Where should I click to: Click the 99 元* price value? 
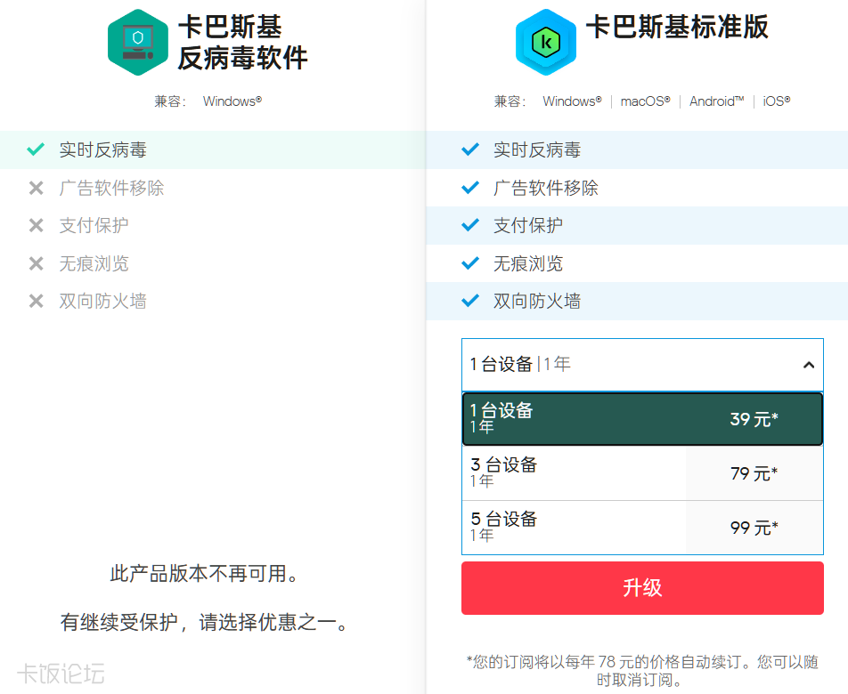click(x=754, y=528)
